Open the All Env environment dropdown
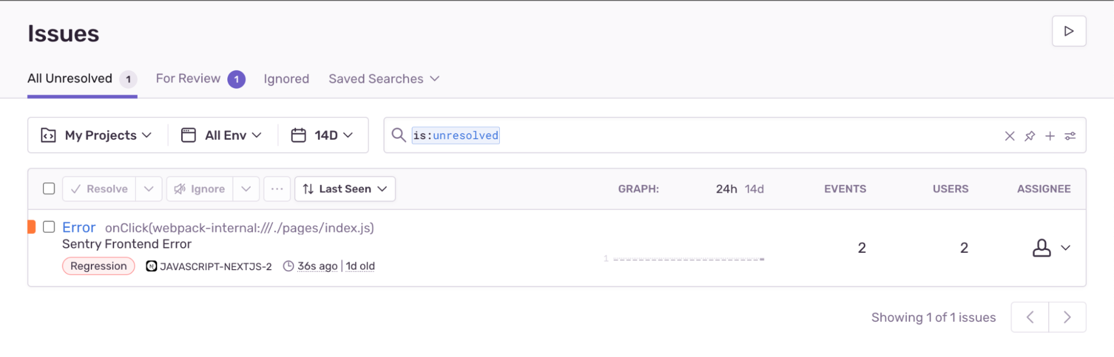 click(x=222, y=135)
